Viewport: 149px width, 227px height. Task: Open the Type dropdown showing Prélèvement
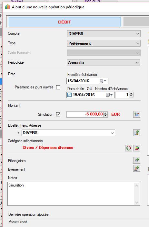[x=104, y=43]
